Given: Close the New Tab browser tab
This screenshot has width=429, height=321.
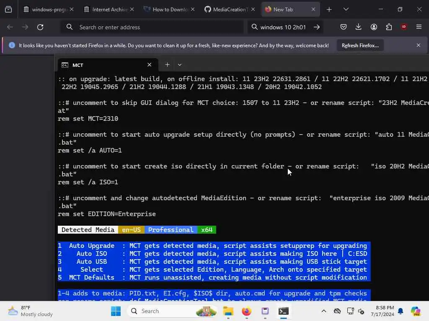Looking at the screenshot, I should [x=313, y=10].
